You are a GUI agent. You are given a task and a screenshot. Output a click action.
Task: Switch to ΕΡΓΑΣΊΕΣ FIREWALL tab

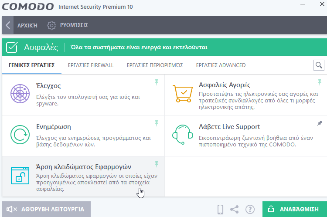tap(91, 65)
